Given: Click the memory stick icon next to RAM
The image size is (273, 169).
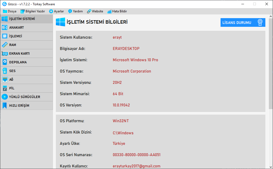Looking at the screenshot, I should (x=4, y=45).
